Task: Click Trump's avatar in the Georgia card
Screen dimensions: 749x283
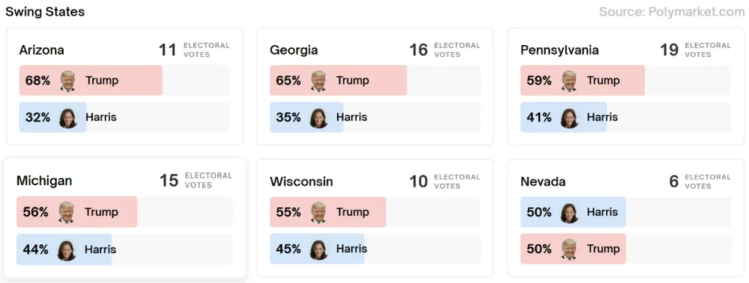Action: pos(318,80)
